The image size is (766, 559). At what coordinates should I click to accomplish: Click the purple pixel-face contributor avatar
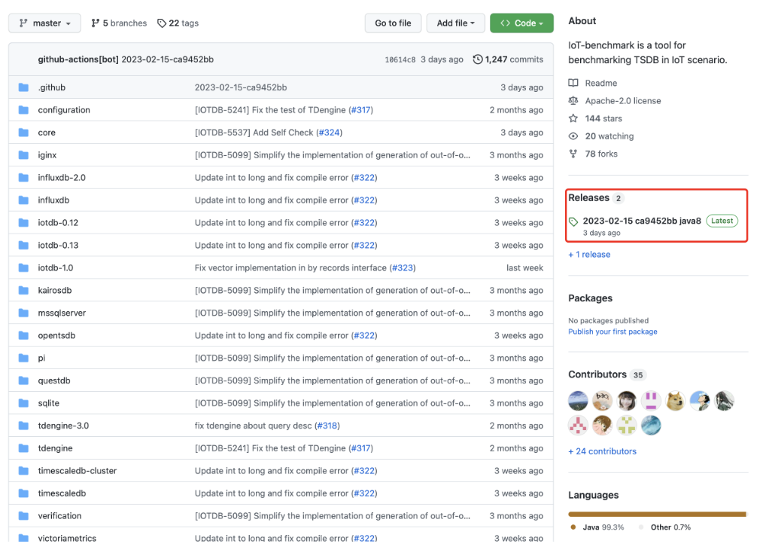click(x=651, y=401)
